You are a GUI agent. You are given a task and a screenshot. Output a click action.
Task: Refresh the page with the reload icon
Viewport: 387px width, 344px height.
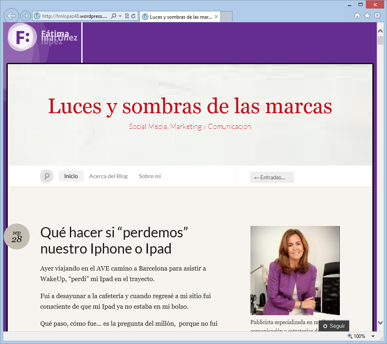coord(133,16)
